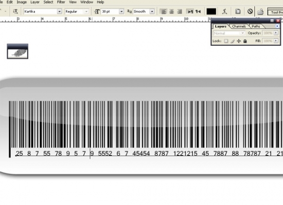Click the barcode number text '5552'

(x=105, y=153)
